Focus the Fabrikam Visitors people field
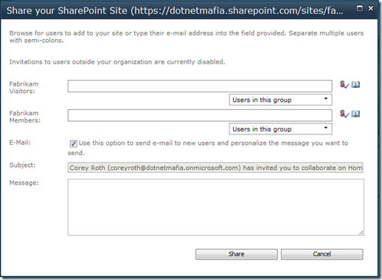382x280 pixels. click(200, 86)
